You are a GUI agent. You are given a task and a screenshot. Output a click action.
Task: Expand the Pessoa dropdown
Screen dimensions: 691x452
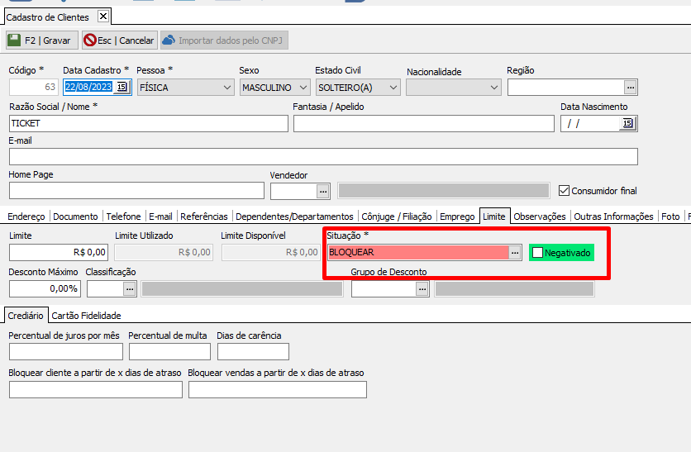[227, 87]
